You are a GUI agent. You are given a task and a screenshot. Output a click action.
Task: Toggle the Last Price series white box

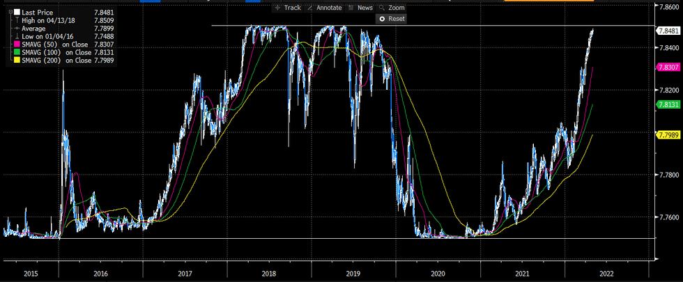(17, 13)
